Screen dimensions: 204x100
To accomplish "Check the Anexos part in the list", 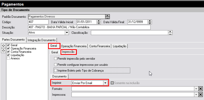I will point(8,58).
